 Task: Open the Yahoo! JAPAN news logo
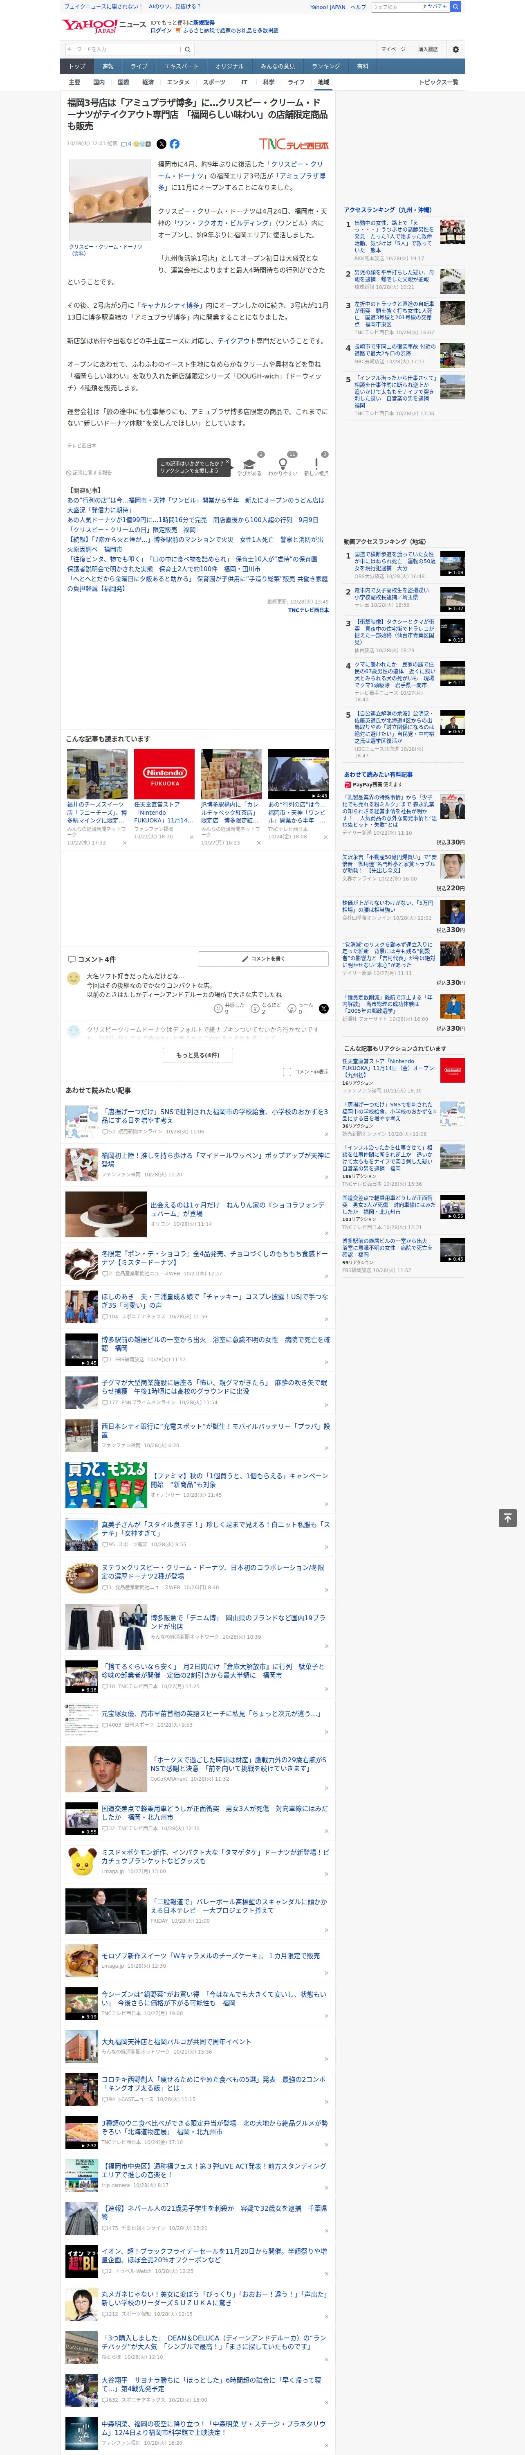pos(104,26)
